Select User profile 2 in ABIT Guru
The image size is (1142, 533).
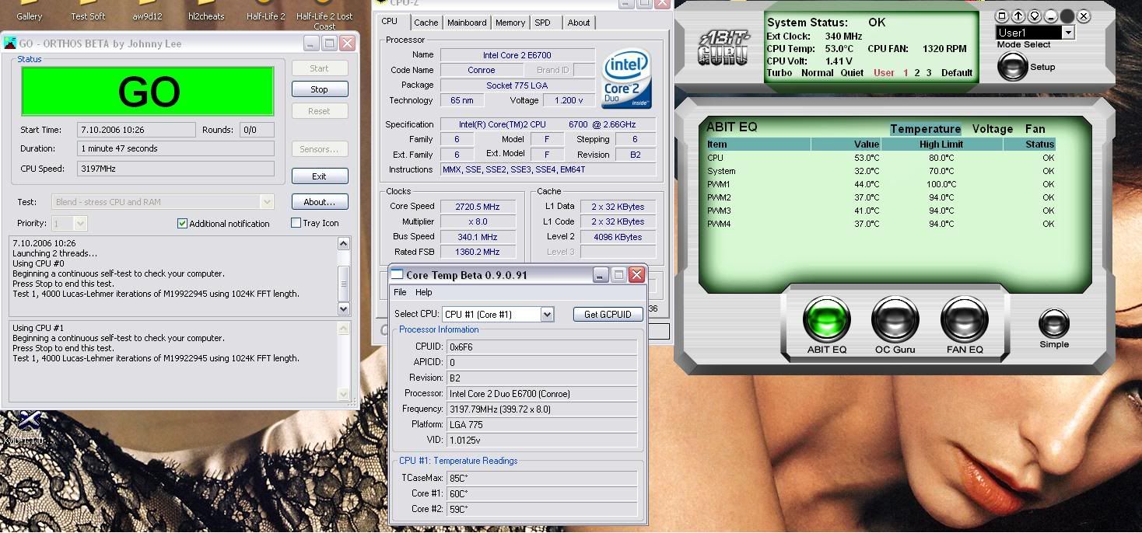pos(917,73)
